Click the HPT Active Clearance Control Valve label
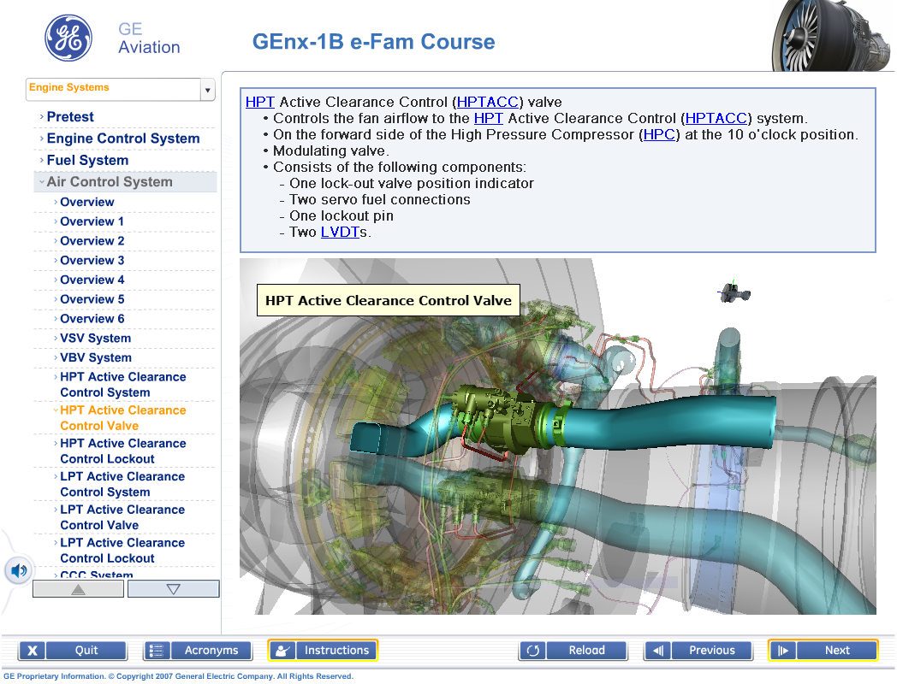This screenshot has height=684, width=897. pos(389,301)
